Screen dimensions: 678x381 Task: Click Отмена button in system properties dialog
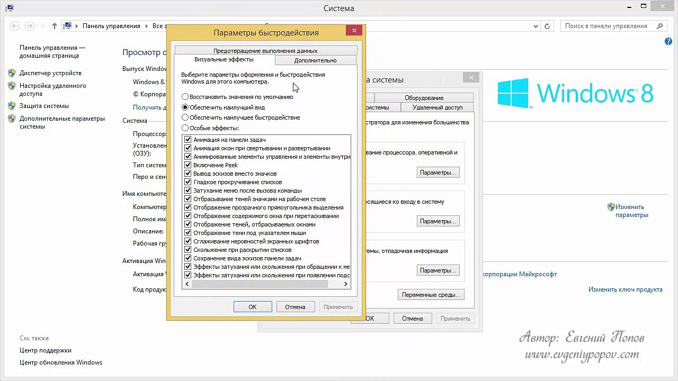point(412,319)
